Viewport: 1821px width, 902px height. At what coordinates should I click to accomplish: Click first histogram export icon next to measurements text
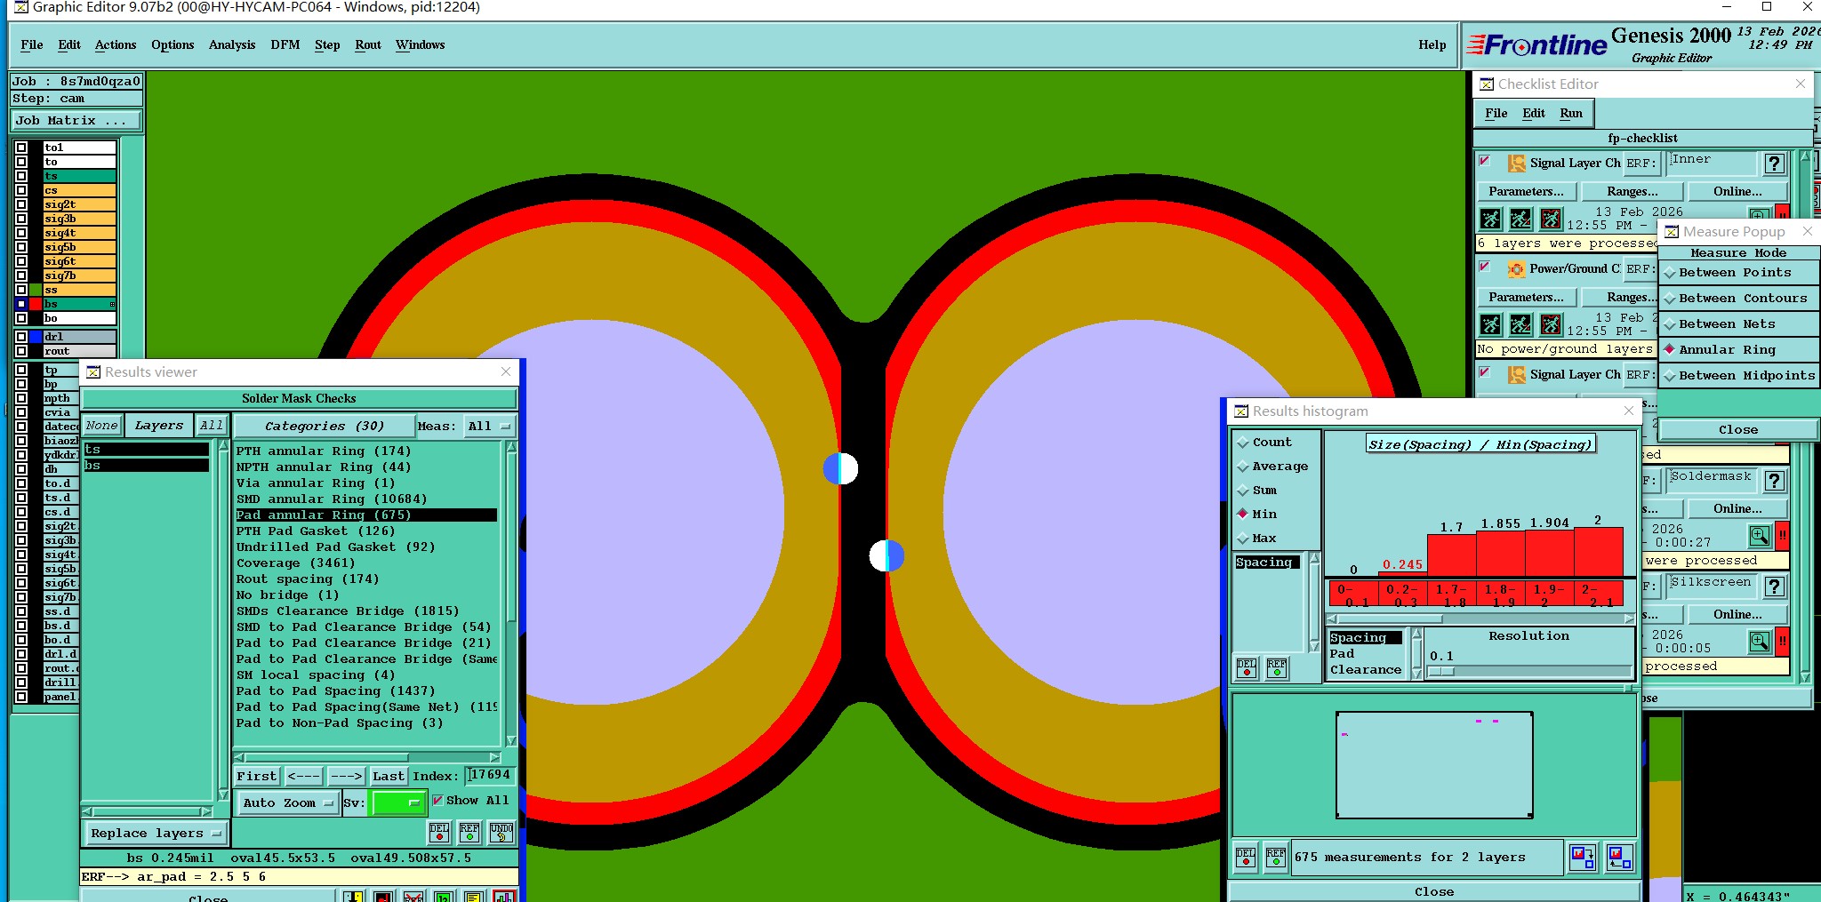(x=1583, y=858)
